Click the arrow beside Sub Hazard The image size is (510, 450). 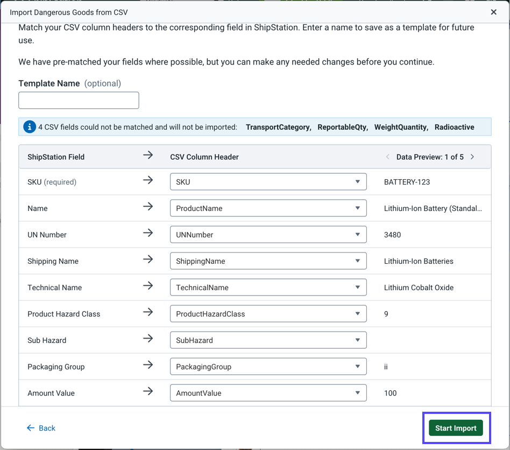(148, 339)
